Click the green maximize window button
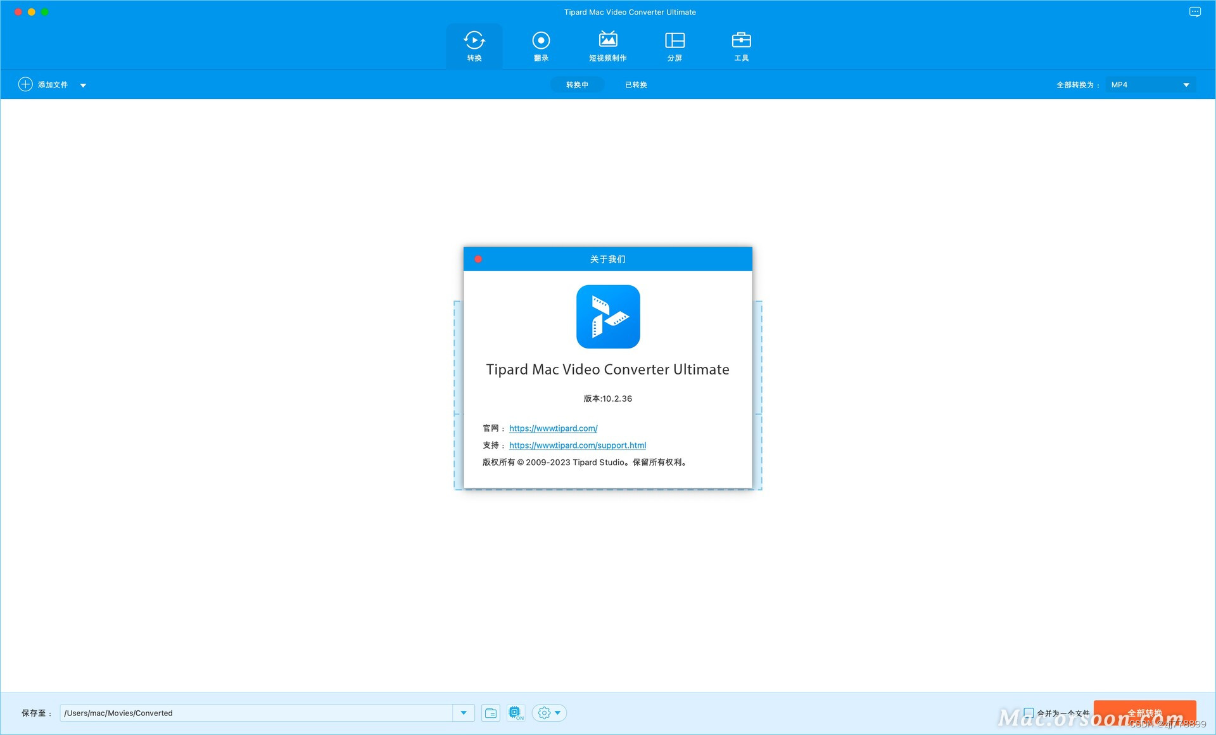1216x735 pixels. (x=45, y=12)
